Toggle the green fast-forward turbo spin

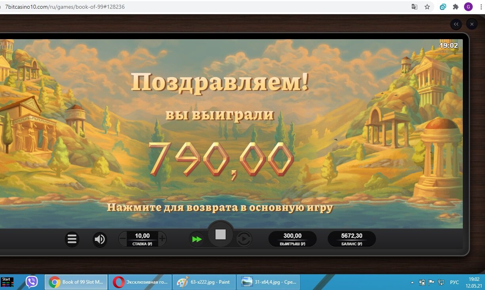(x=197, y=239)
